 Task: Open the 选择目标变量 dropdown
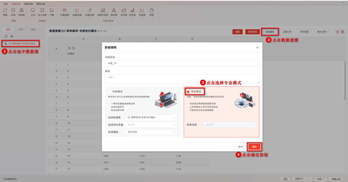coord(151,125)
